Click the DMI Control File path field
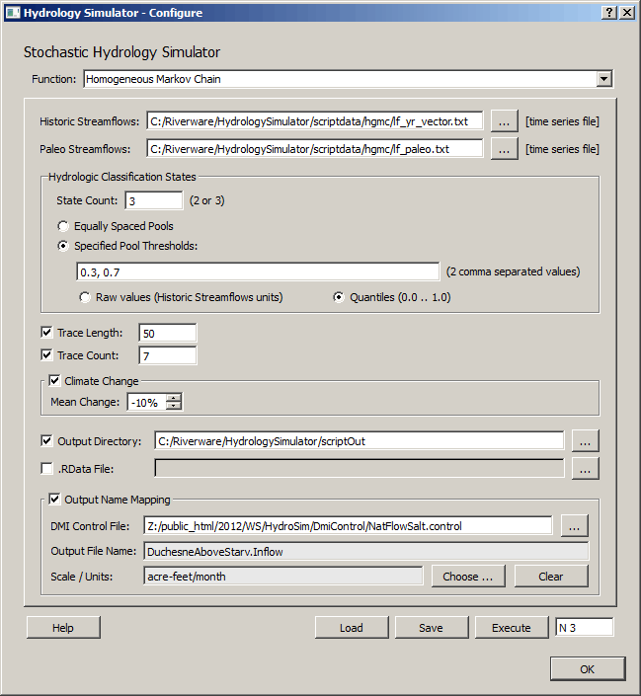641x696 pixels. [x=349, y=526]
